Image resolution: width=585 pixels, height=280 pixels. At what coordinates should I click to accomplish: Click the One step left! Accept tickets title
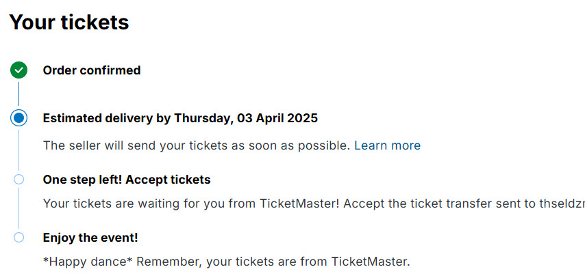tap(127, 180)
